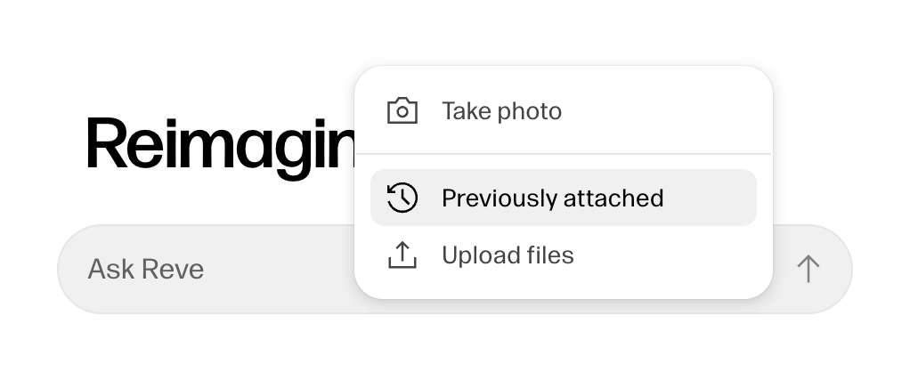This screenshot has height=372, width=910.
Task: Click the upload tray arrow icon
Action: [x=402, y=255]
